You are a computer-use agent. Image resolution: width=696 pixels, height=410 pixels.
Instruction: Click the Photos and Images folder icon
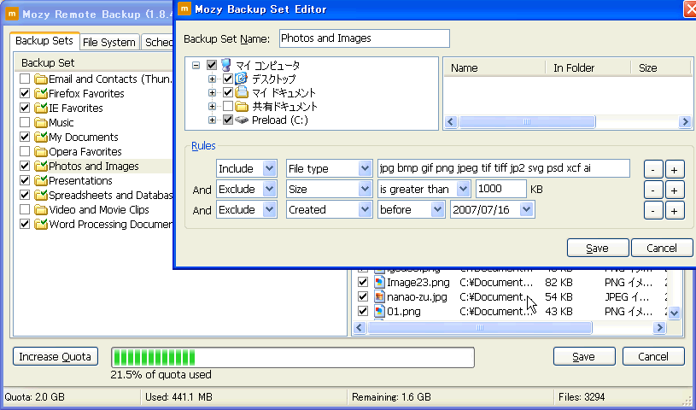pyautogui.click(x=41, y=167)
